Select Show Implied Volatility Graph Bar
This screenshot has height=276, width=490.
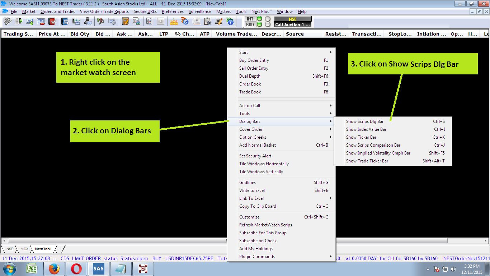(x=393, y=153)
